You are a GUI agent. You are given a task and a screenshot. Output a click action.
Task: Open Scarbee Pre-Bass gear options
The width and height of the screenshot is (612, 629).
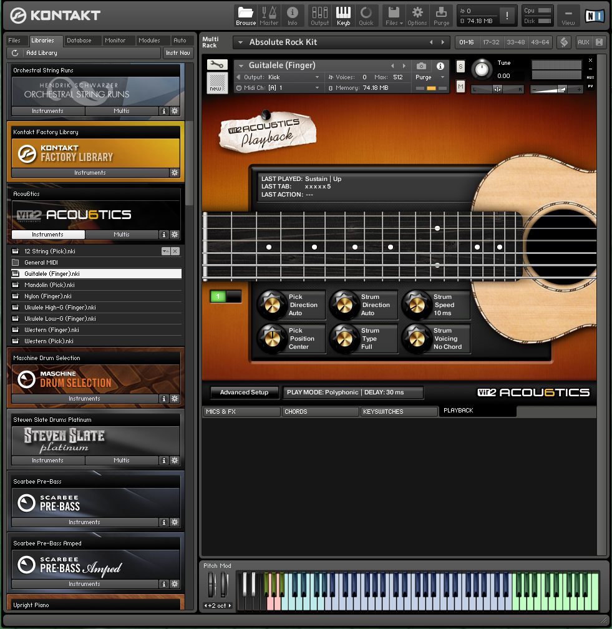[x=175, y=522]
